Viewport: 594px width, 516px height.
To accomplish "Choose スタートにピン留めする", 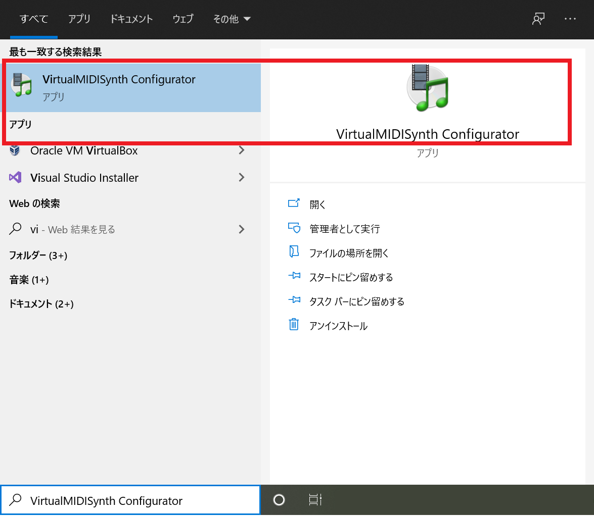I will 351,277.
